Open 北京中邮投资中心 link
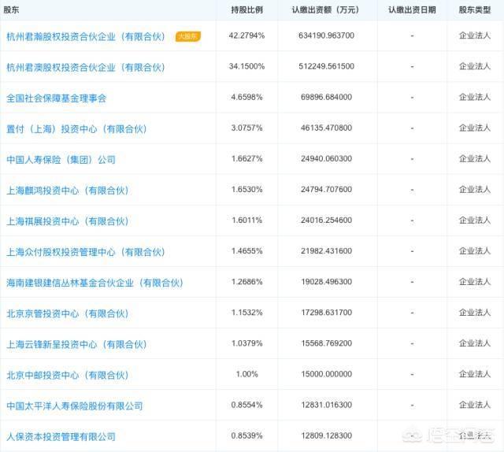Viewport: 504px width, 452px height. pyautogui.click(x=68, y=376)
